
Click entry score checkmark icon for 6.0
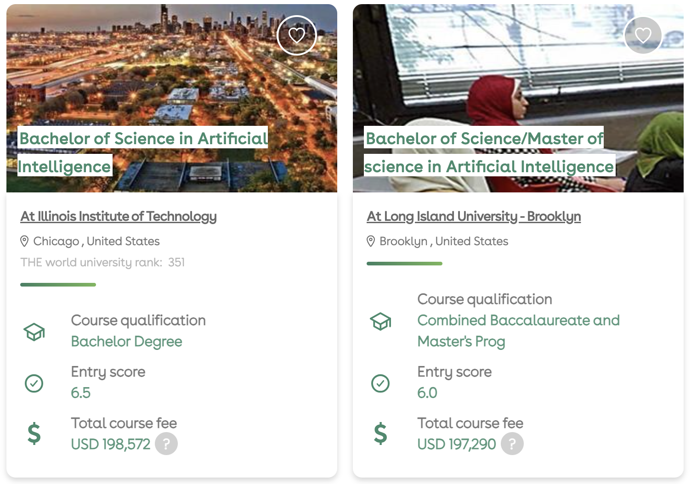click(380, 383)
